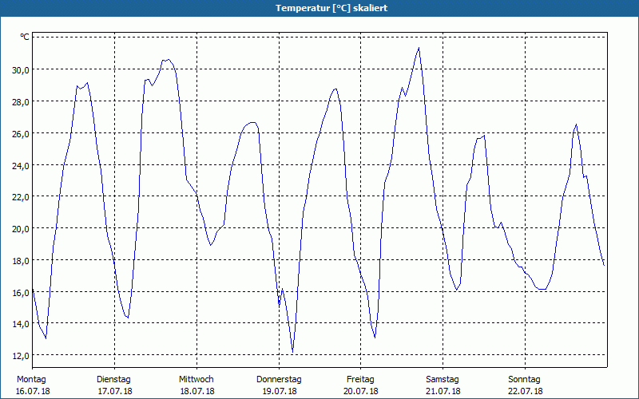This screenshot has height=399, width=639.
Task: Click the Dienstag day label
Action: [113, 380]
